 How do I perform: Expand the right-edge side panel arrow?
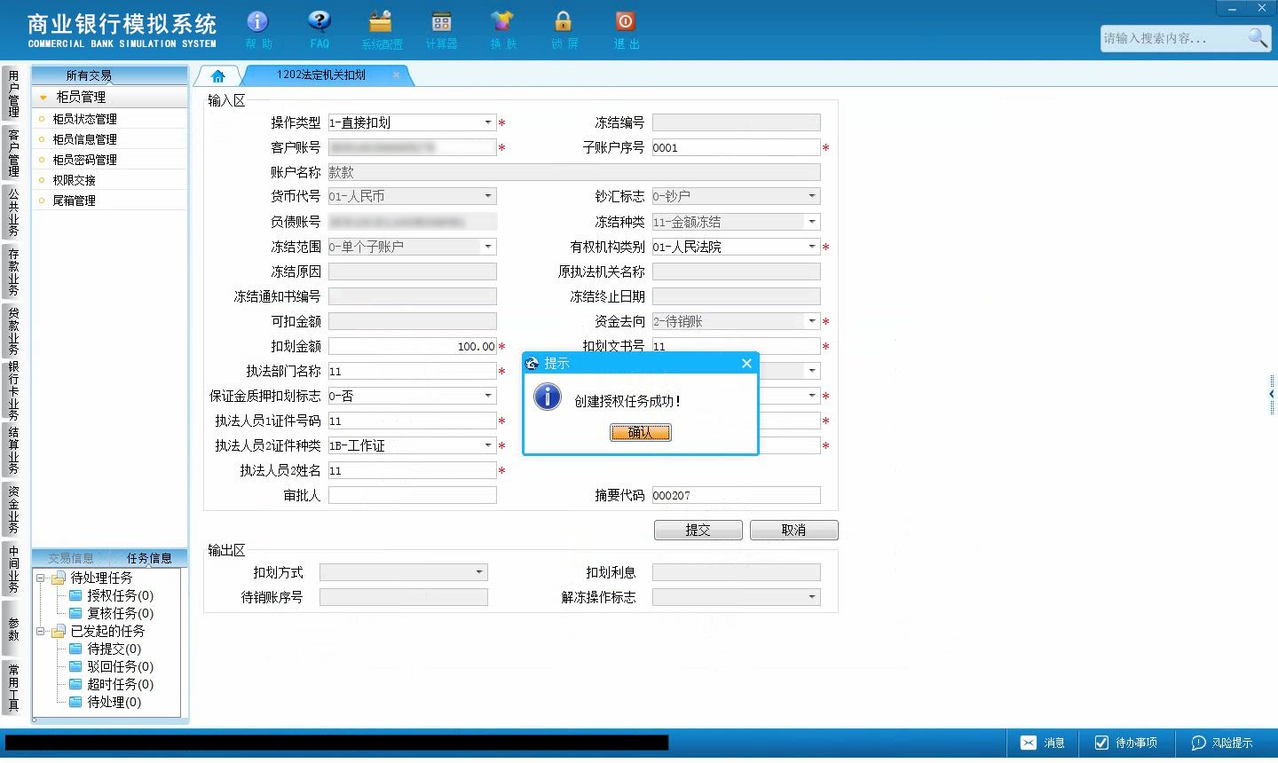(x=1272, y=393)
